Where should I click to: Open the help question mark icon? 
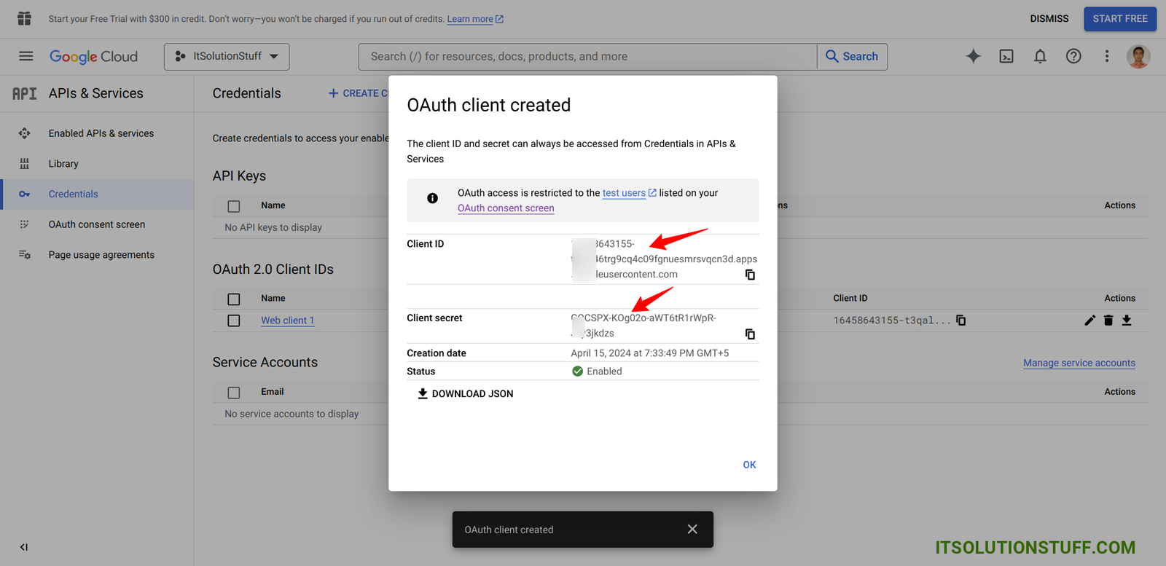pyautogui.click(x=1073, y=56)
